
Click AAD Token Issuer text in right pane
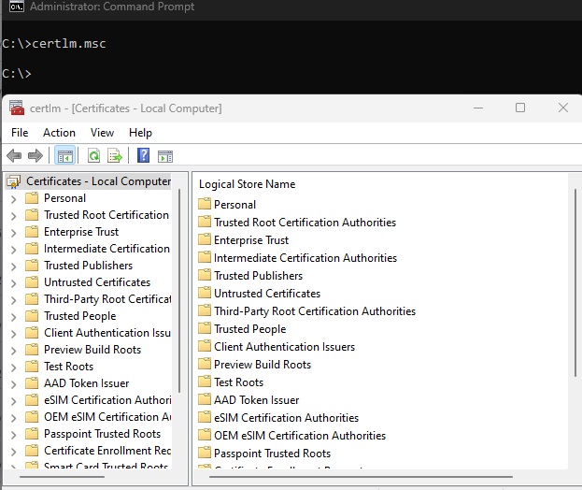(x=257, y=400)
